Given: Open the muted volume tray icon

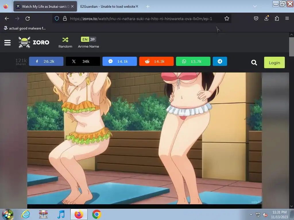Looking at the screenshot, I should point(265,215).
